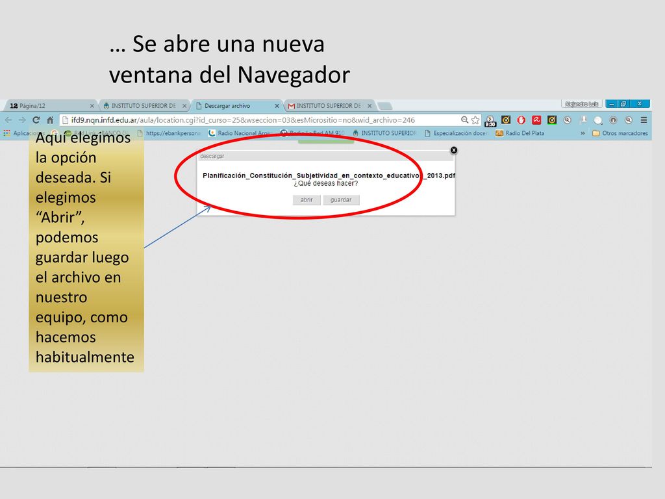This screenshot has width=665, height=499.
Task: Click the red square extension icon with white symbol
Action: 536,120
